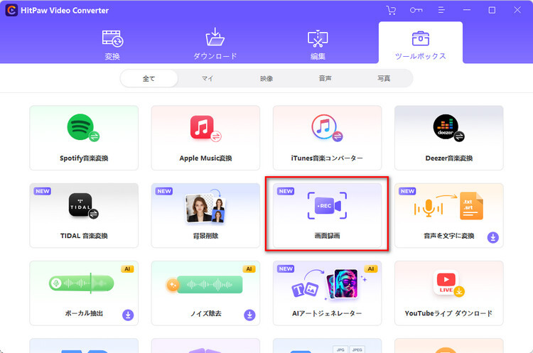Screen dimensions: 533x353
Task: Filter tools by 写真
Action: pyautogui.click(x=384, y=78)
